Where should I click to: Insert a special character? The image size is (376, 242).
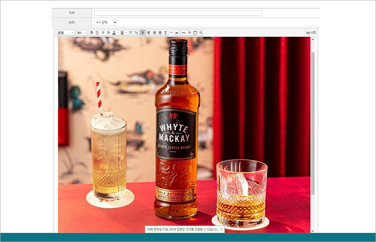(189, 33)
